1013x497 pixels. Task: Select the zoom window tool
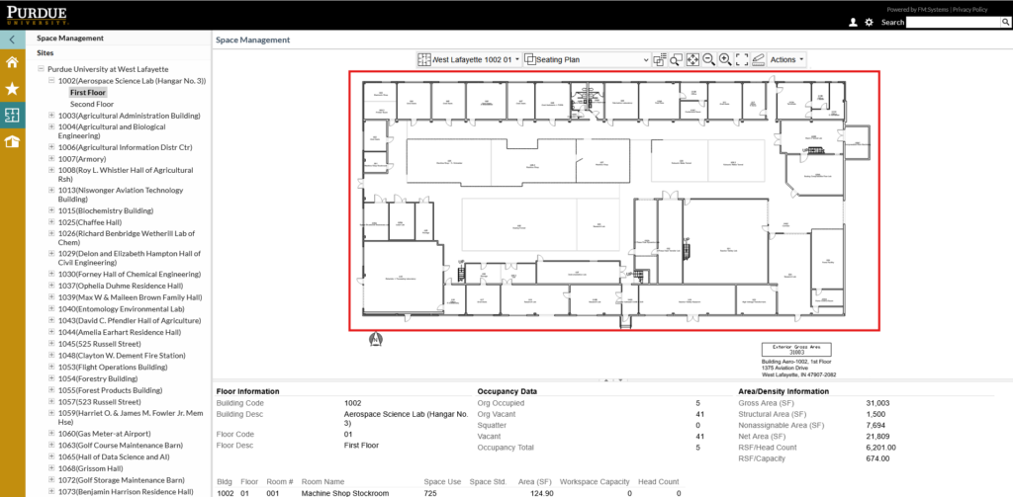676,59
